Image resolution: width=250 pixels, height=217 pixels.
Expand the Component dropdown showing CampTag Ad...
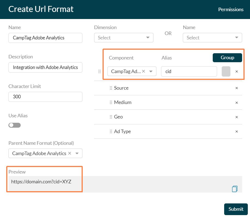pos(151,71)
